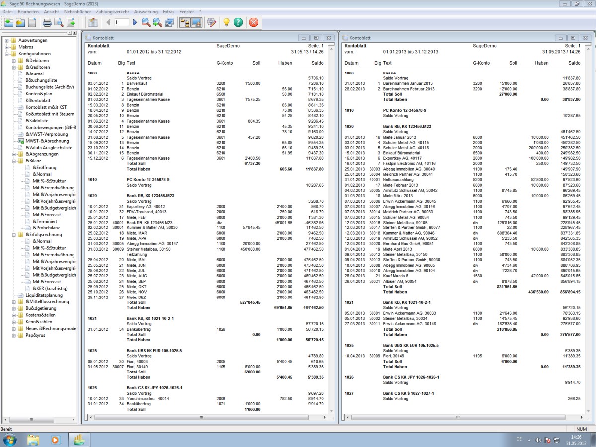Close the navigation tree panel
Image resolution: width=596 pixels, height=447 pixels.
74,33
